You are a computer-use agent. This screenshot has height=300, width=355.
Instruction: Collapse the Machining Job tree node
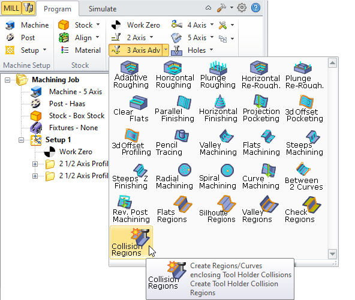coord(7,80)
